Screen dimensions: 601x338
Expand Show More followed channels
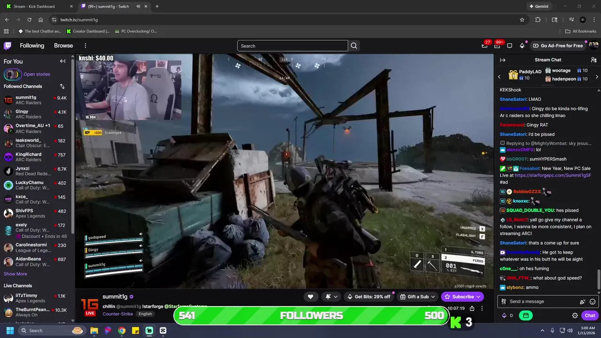pos(15,274)
